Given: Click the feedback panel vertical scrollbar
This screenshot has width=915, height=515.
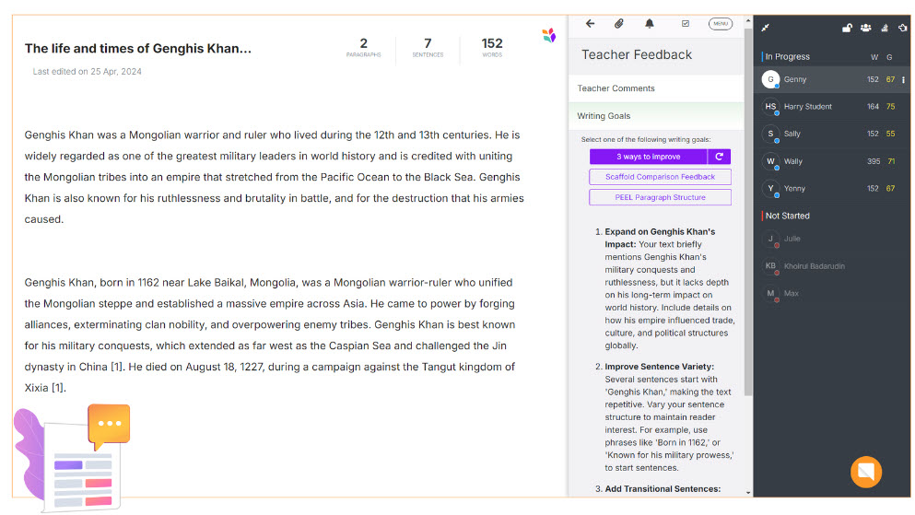Looking at the screenshot, I should 747,276.
